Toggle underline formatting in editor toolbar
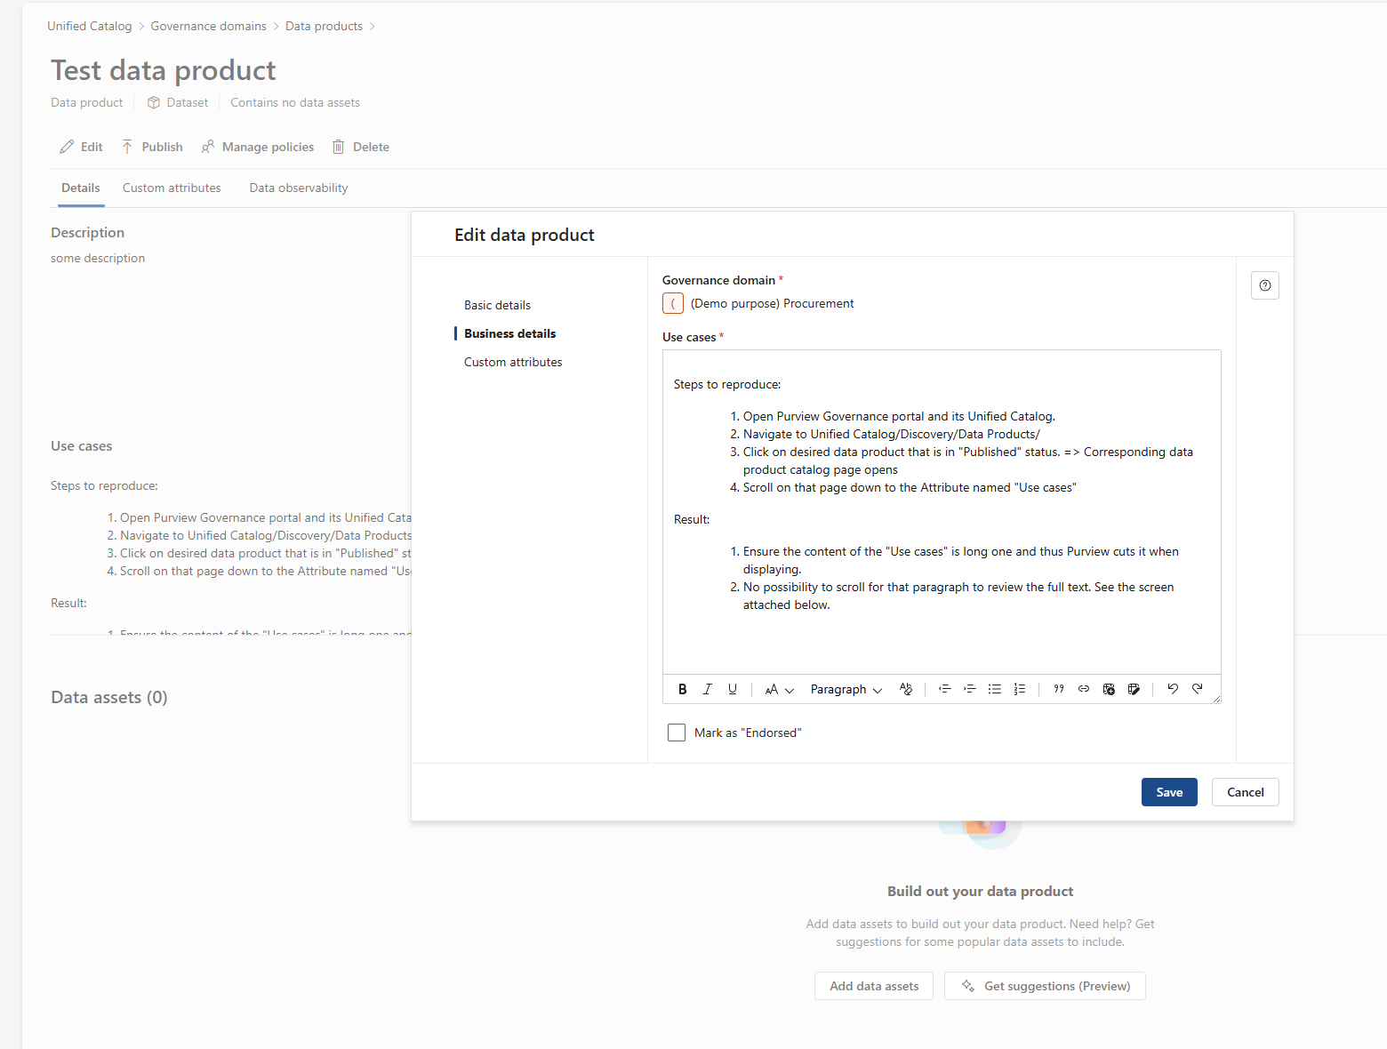1387x1049 pixels. click(x=733, y=689)
